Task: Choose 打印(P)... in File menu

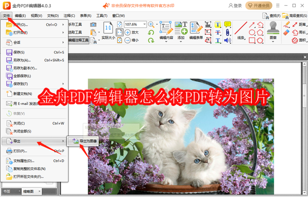Action: click(x=35, y=151)
